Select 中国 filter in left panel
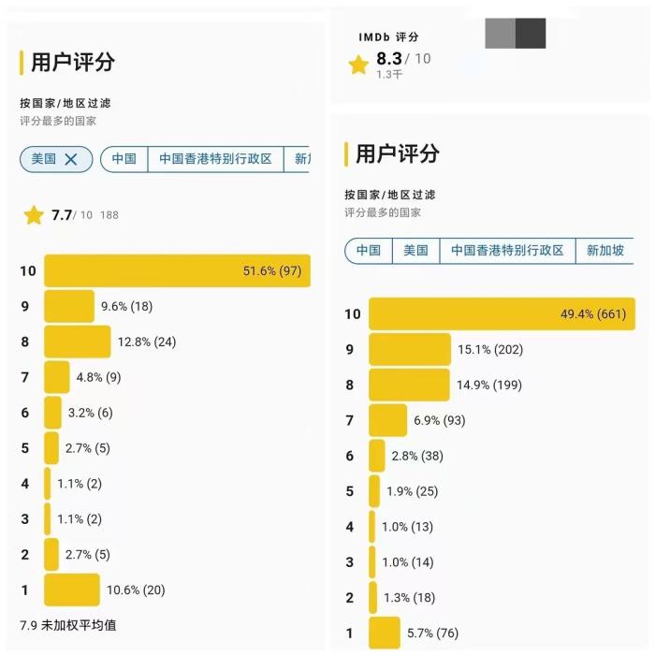This screenshot has height=655, width=655. (124, 159)
